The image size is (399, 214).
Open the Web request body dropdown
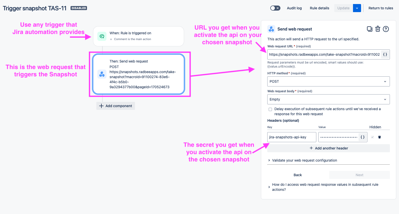(x=328, y=99)
